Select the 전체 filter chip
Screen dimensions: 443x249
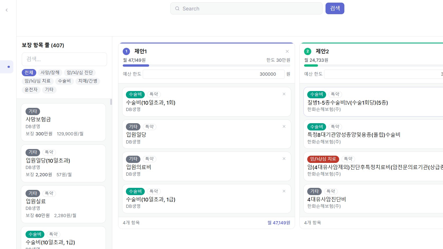click(29, 72)
